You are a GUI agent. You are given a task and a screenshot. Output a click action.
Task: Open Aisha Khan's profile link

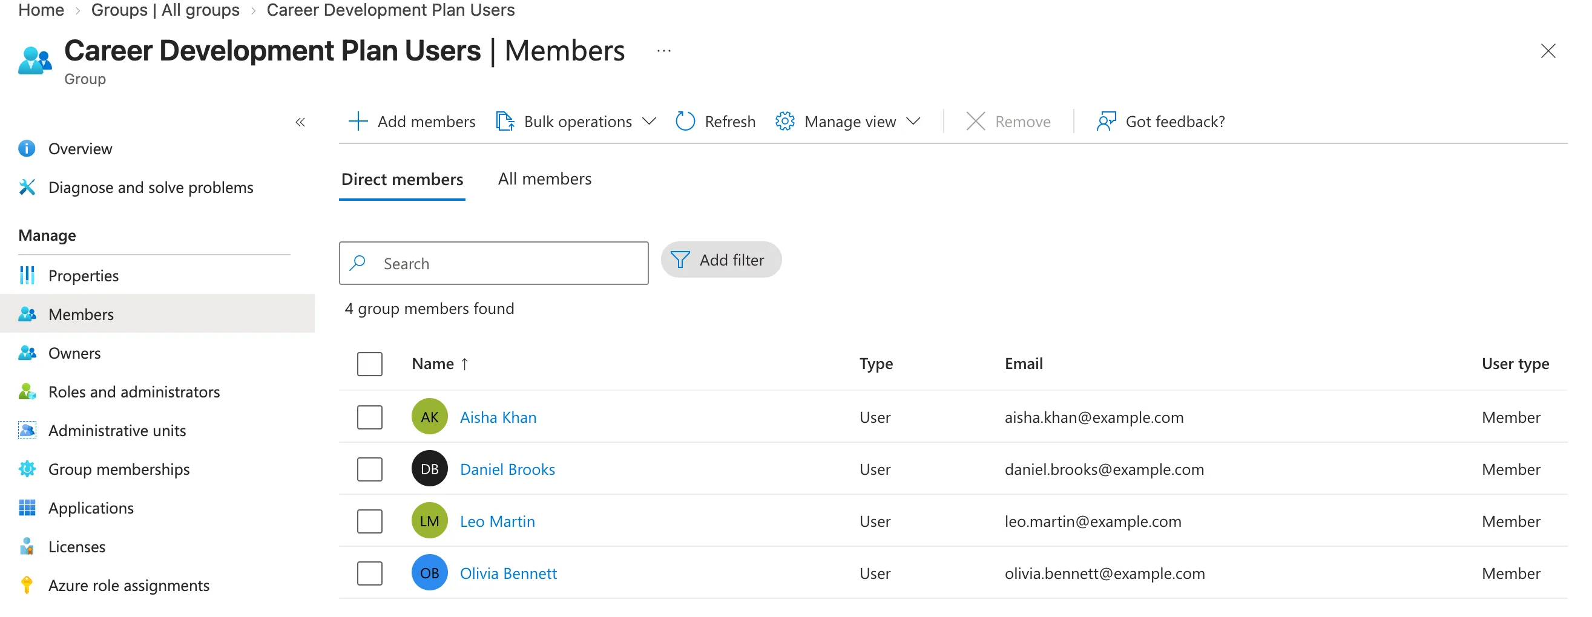tap(498, 417)
